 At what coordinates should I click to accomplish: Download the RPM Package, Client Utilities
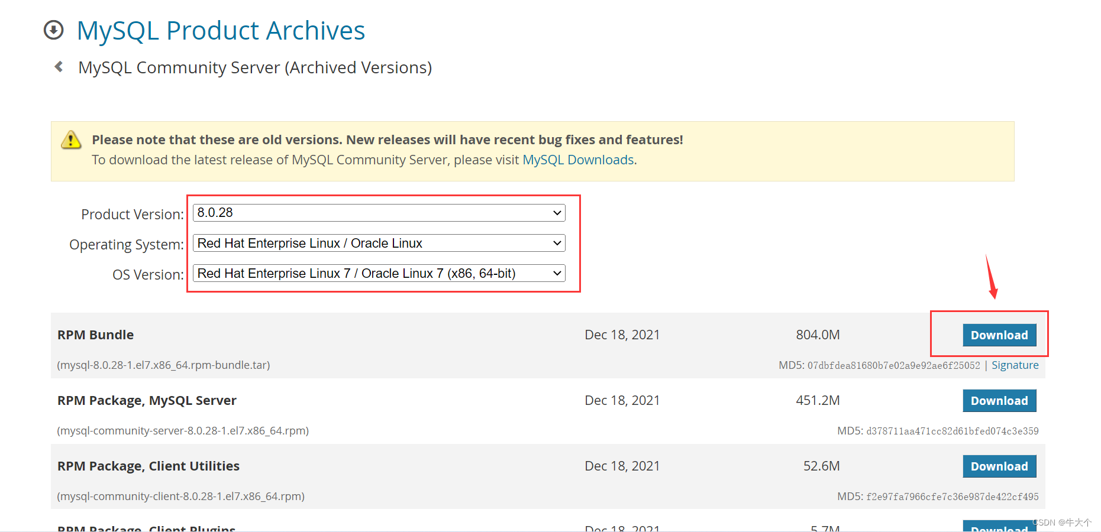click(999, 466)
